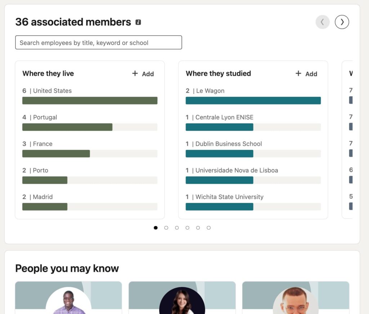
Task: Filter by Porto bar
Action: pyautogui.click(x=90, y=180)
